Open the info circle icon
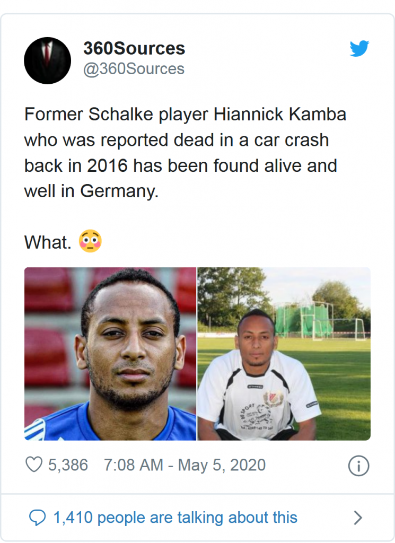The image size is (395, 543). [x=358, y=466]
